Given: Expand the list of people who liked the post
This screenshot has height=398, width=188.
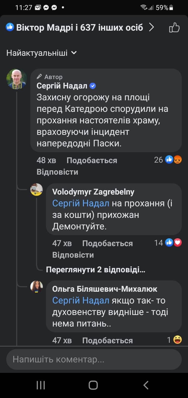Looking at the screenshot, I should click(78, 27).
